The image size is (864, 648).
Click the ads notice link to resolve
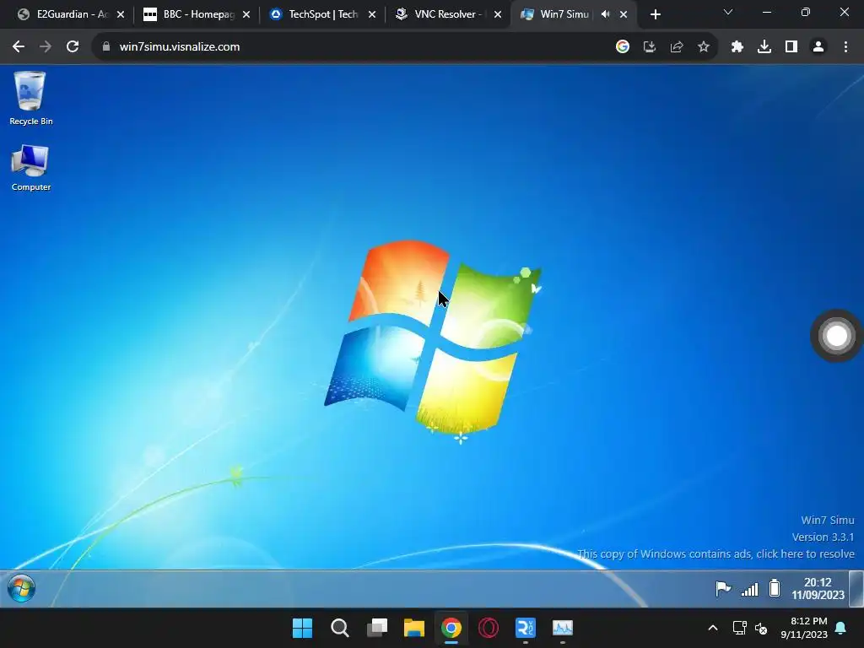(715, 553)
